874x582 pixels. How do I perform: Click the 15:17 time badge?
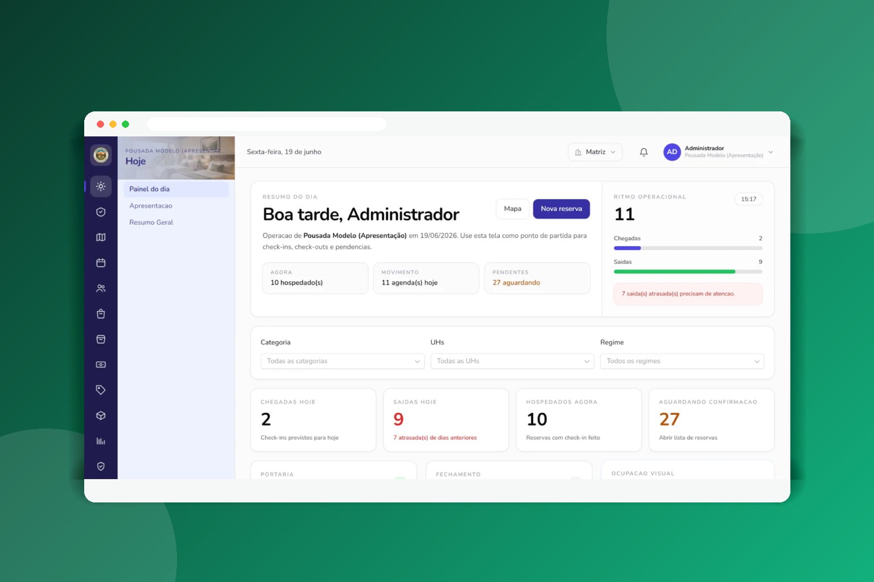click(x=748, y=199)
